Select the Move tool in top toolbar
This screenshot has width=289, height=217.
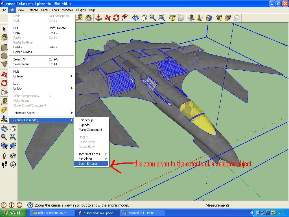click(107, 18)
